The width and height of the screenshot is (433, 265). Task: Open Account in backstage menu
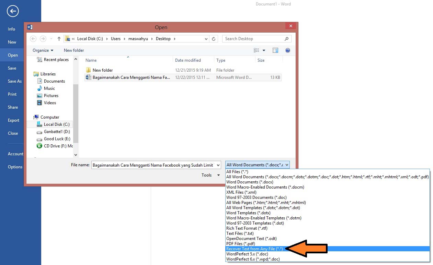tap(16, 154)
